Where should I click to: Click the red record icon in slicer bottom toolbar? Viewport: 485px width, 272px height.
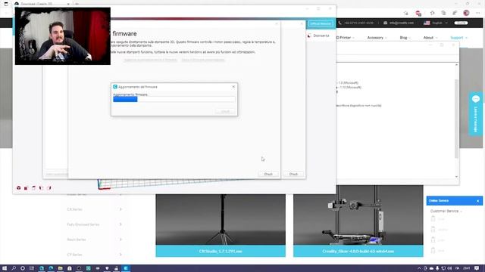(x=18, y=188)
